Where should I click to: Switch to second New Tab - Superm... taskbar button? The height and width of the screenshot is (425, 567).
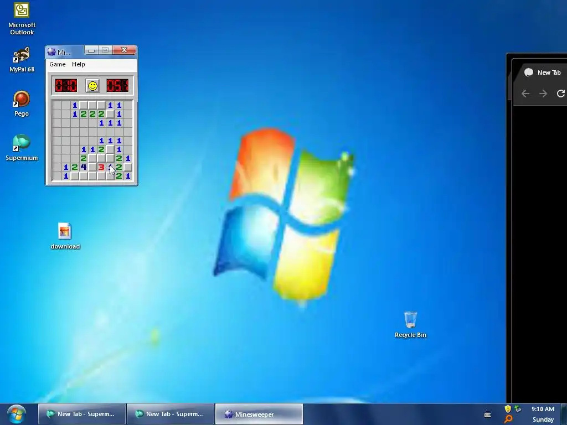click(x=171, y=414)
